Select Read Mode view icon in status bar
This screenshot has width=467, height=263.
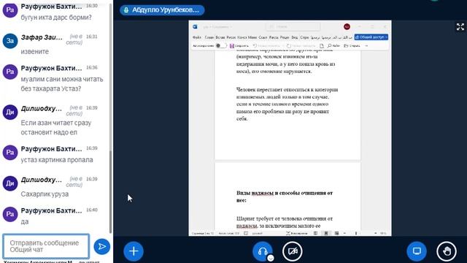coord(315,233)
